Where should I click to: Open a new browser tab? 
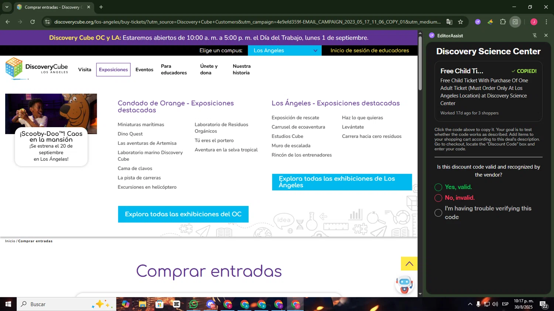click(101, 7)
